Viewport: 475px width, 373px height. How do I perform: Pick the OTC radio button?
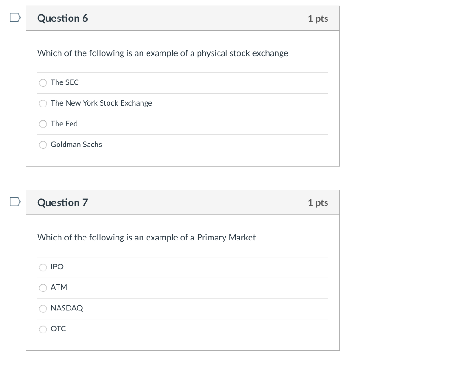43,329
